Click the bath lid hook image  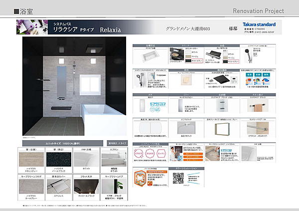pyautogui.click(x=186, y=128)
